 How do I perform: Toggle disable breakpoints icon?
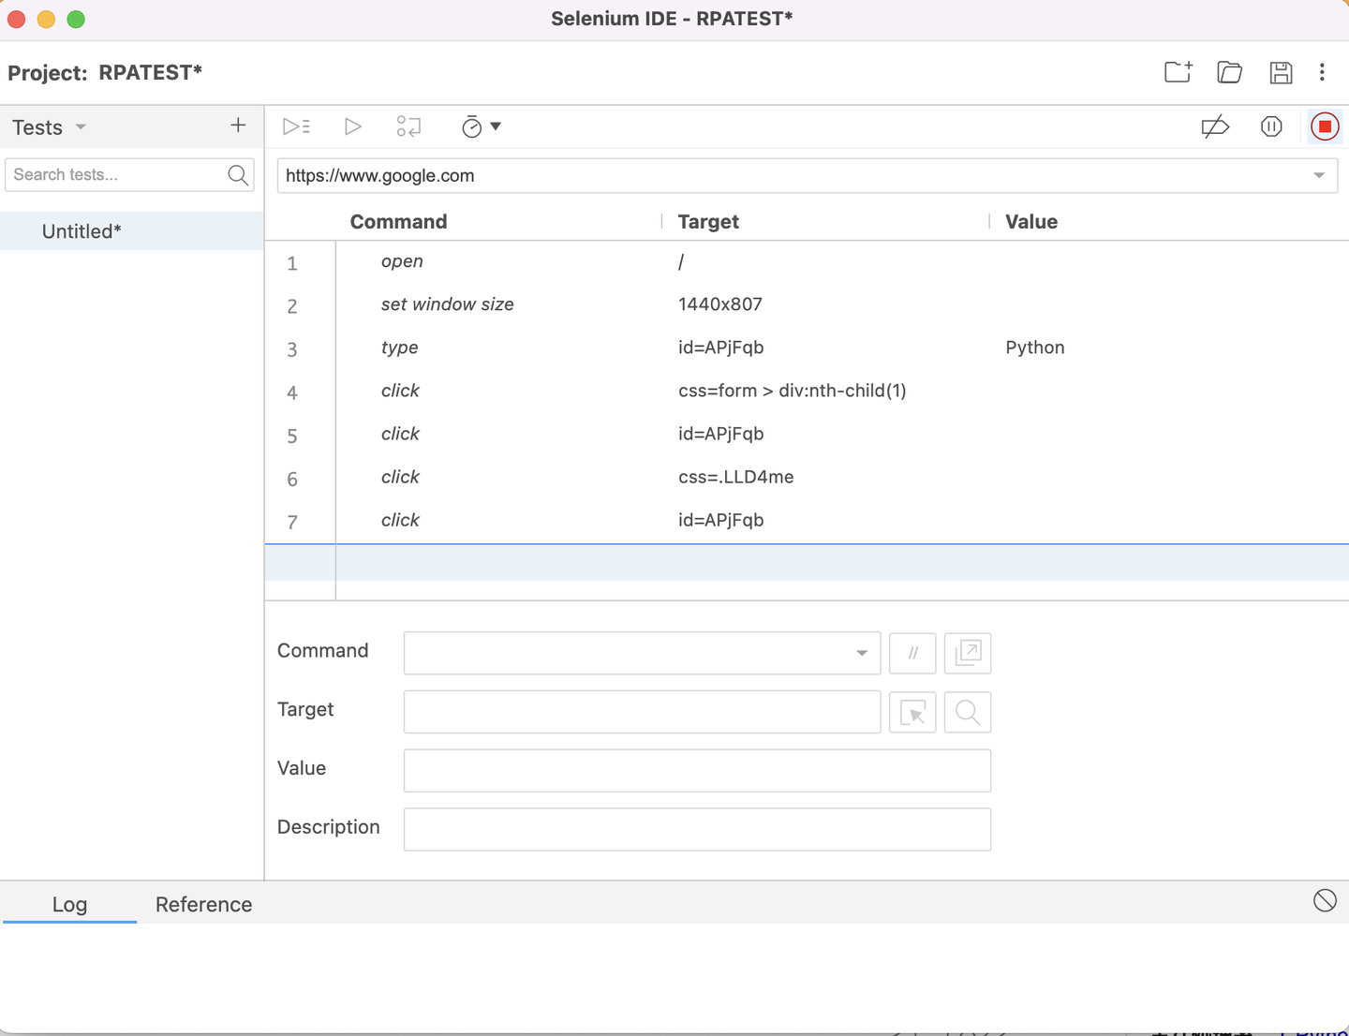[x=1215, y=126]
